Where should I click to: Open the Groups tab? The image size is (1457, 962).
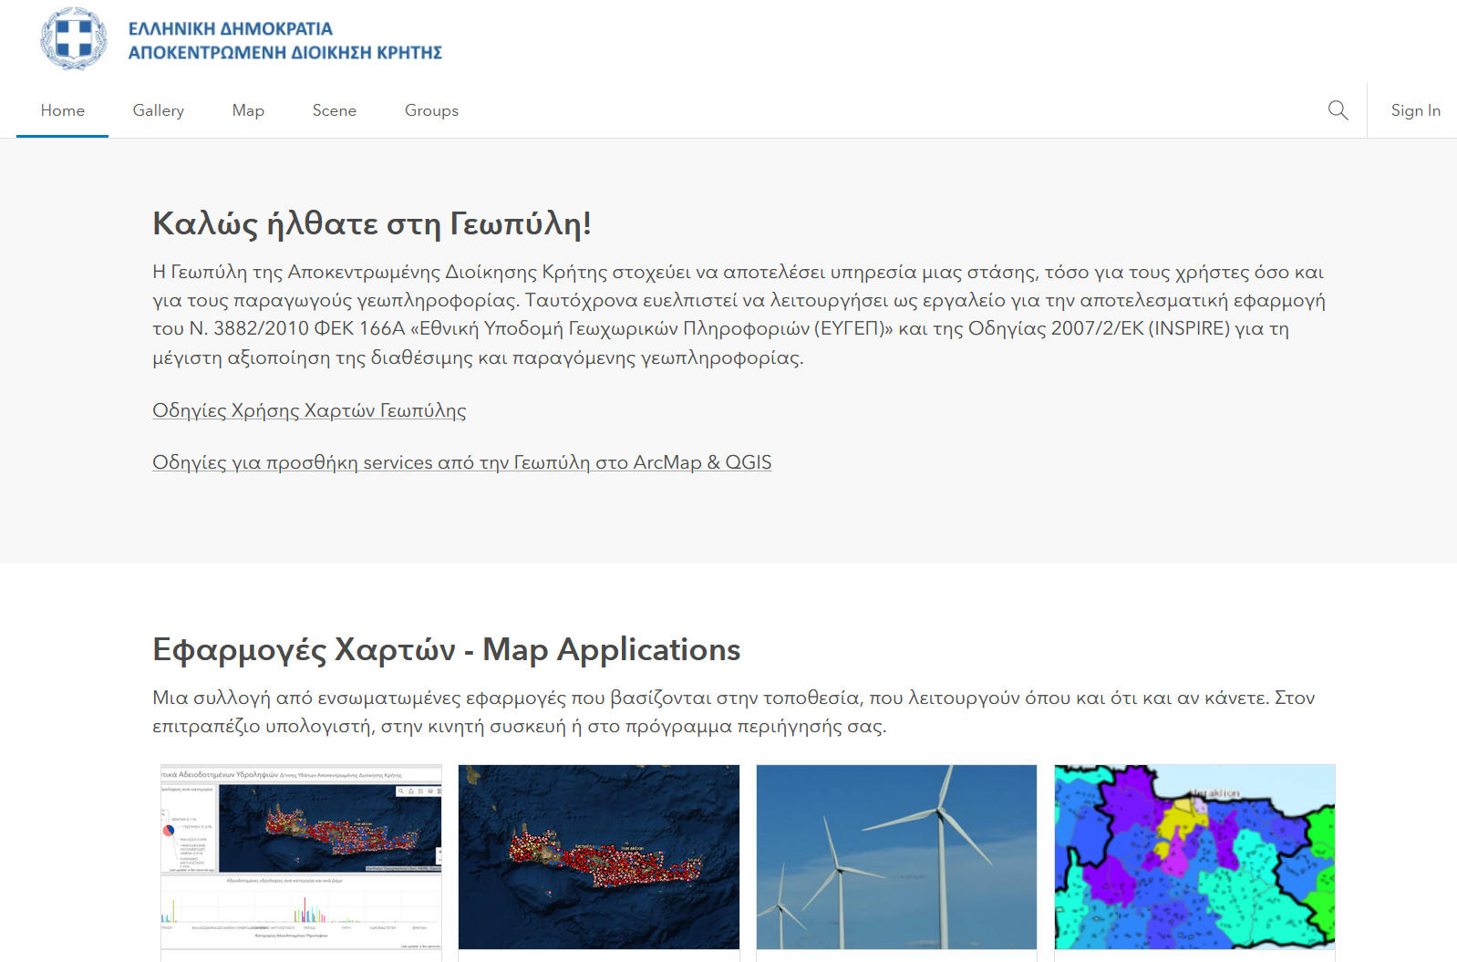pyautogui.click(x=431, y=110)
